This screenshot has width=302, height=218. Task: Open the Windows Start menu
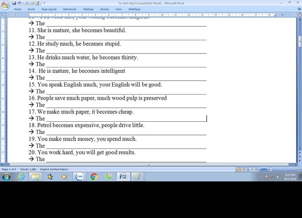pos(6,177)
